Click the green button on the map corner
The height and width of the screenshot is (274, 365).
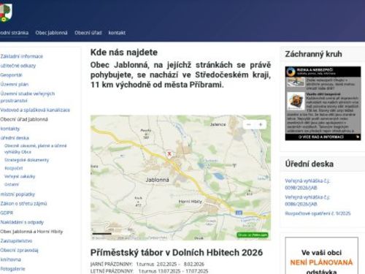click(253, 235)
